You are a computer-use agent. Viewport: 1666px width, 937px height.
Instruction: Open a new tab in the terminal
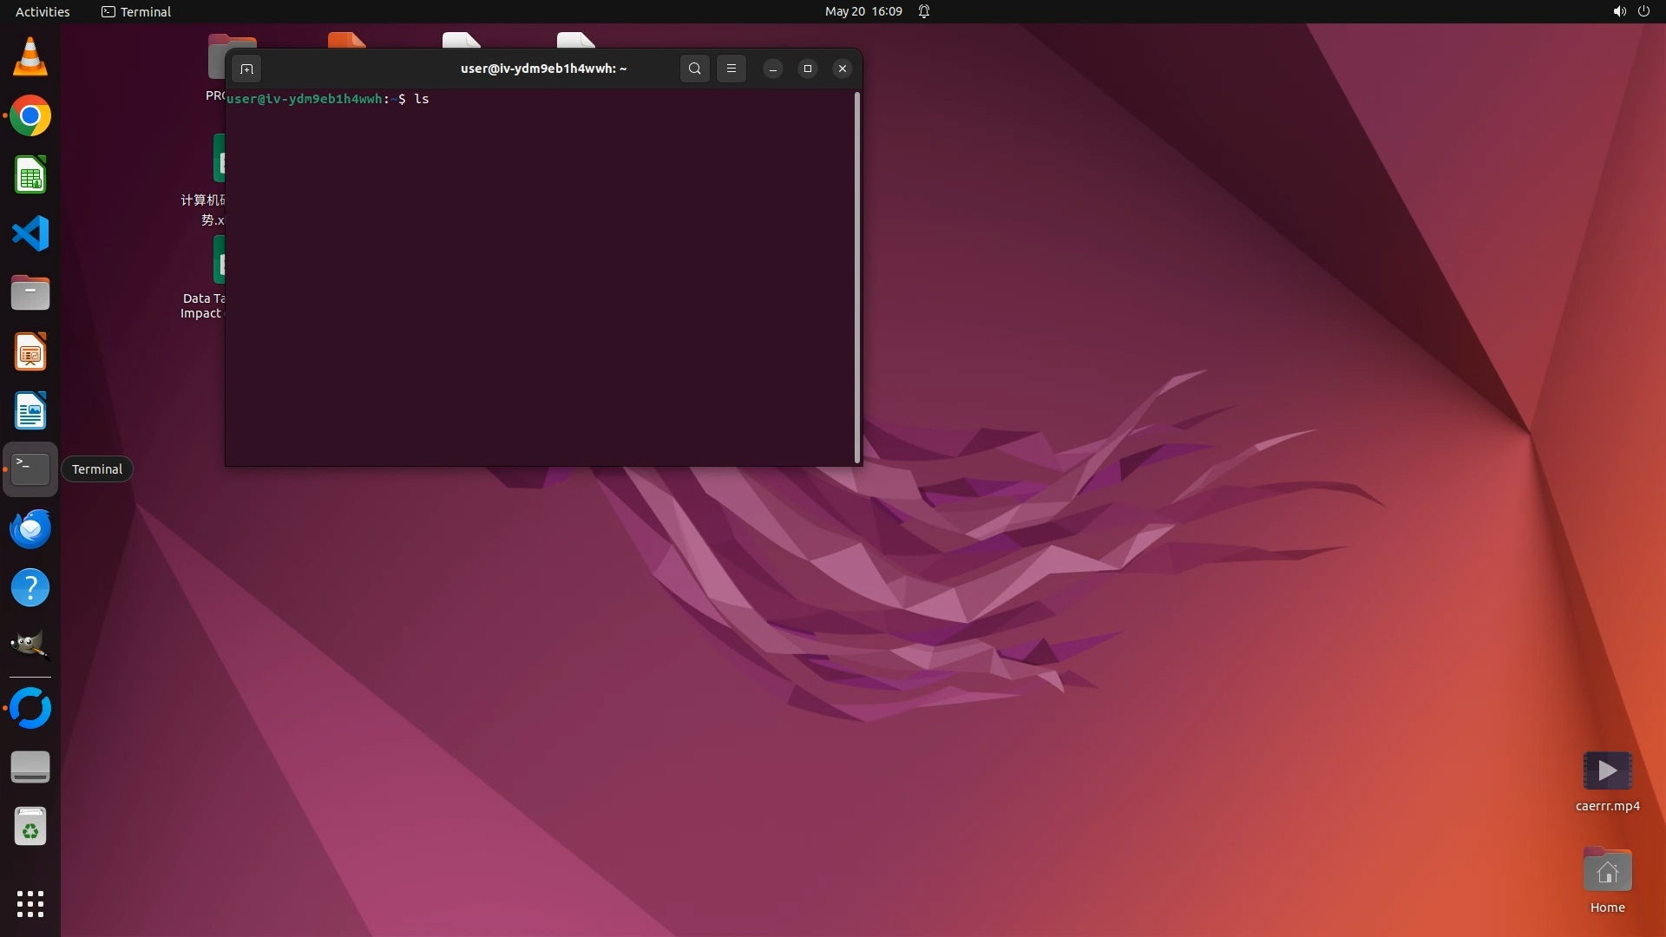(246, 69)
